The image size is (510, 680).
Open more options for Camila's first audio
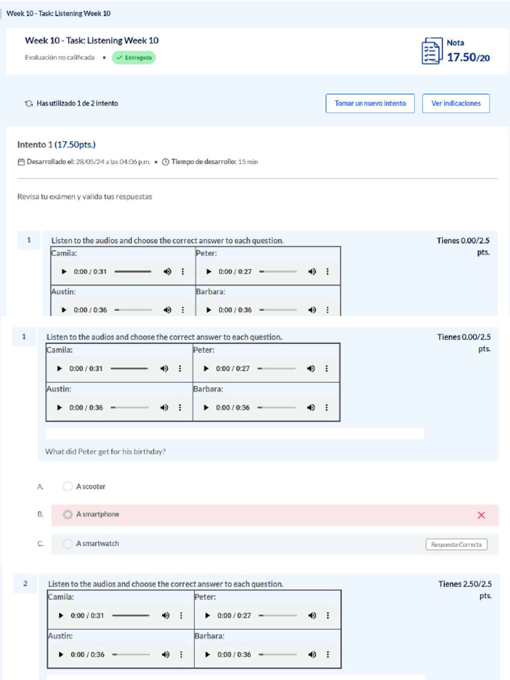(183, 272)
